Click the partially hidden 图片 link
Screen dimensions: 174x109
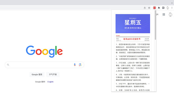tap(157, 14)
